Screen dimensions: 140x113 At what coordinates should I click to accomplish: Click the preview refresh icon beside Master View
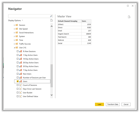(x=129, y=17)
